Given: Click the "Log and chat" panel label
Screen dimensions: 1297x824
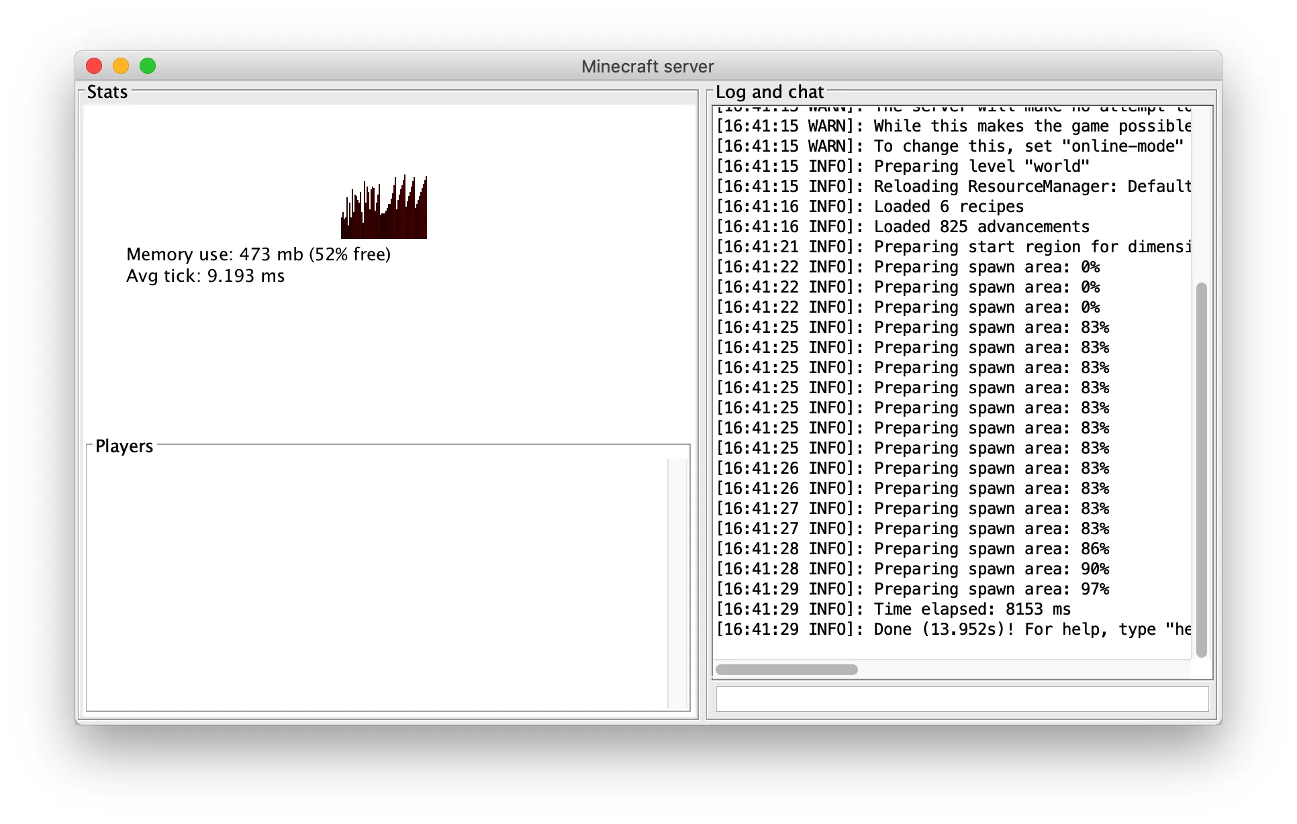Looking at the screenshot, I should click(769, 92).
